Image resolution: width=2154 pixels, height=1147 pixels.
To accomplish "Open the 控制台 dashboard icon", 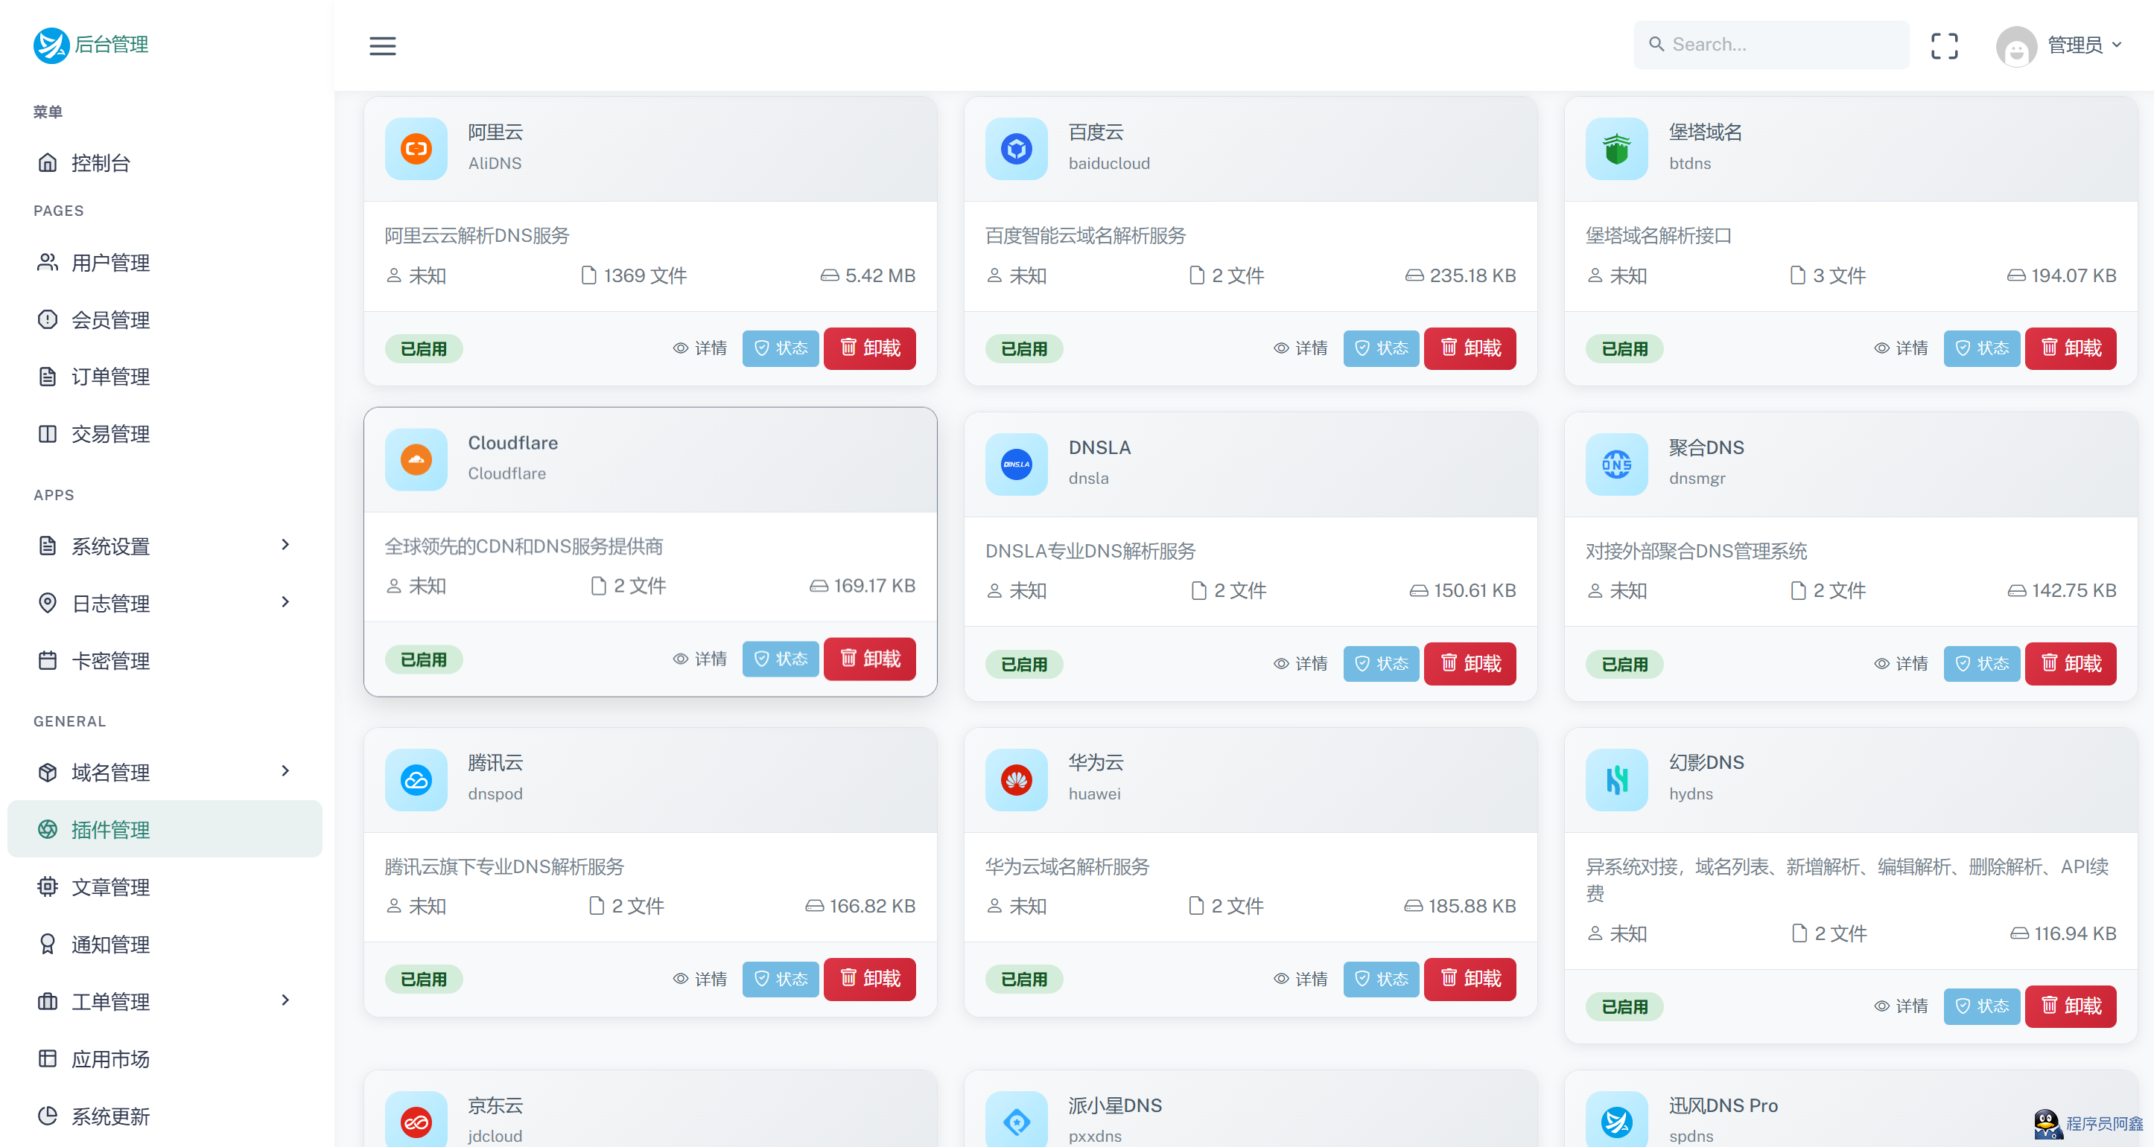I will coord(48,163).
